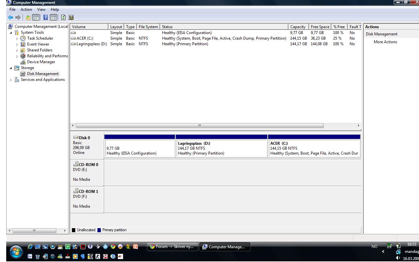Sort by the Layout column header

tap(116, 27)
